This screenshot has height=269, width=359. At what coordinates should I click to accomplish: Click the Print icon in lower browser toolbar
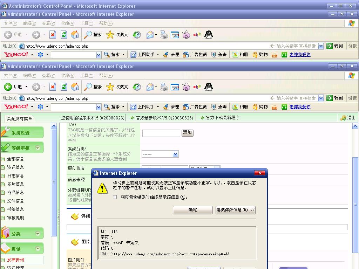(x=163, y=87)
